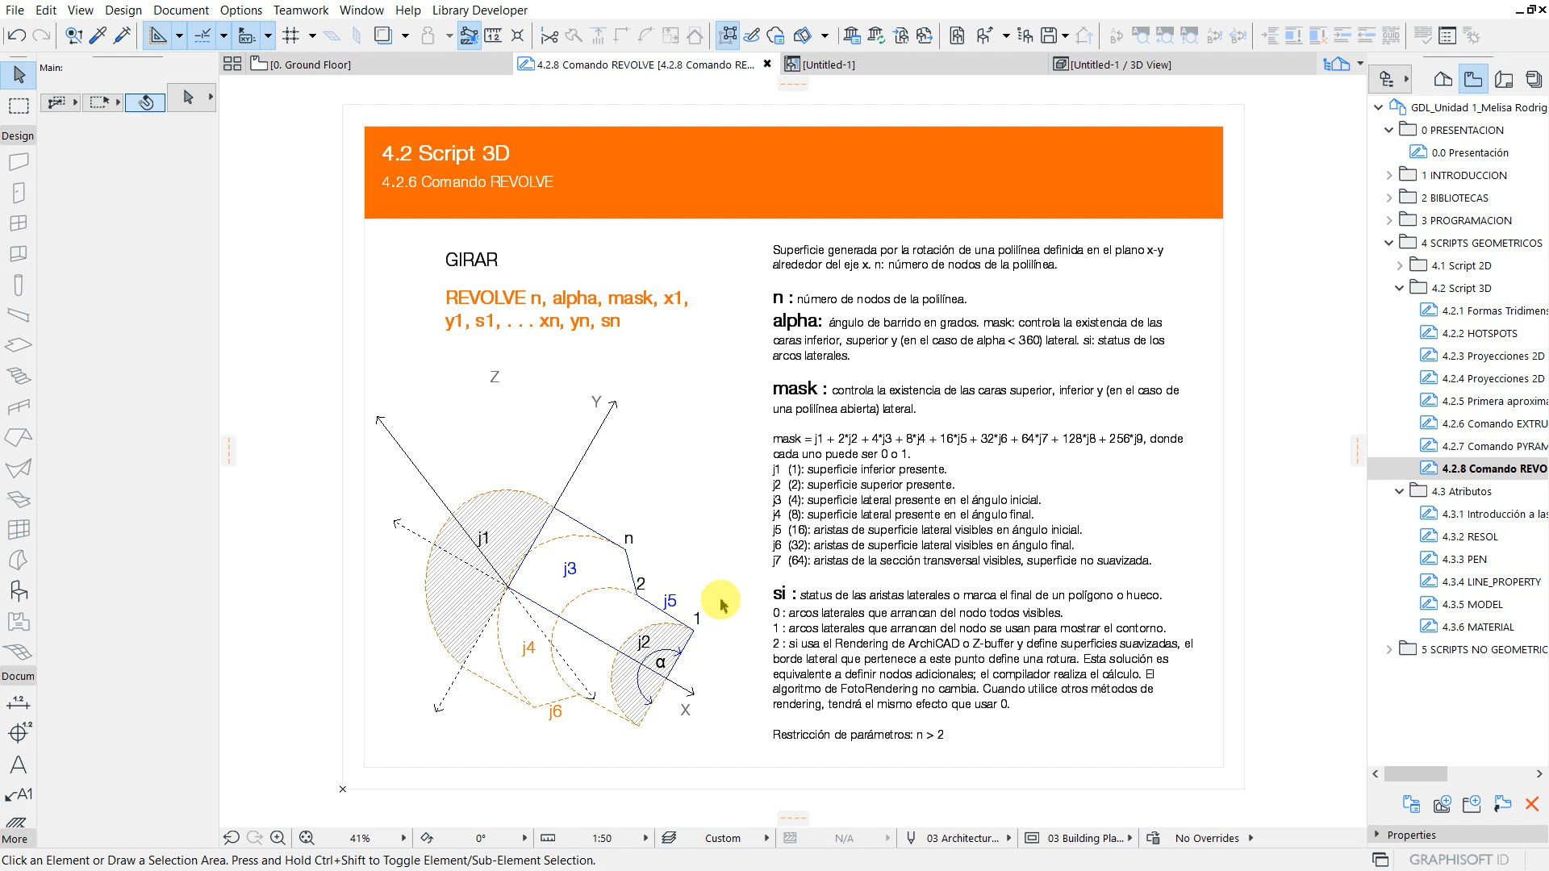This screenshot has width=1549, height=871.
Task: Click the red Delete icon in the Navigator
Action: pyautogui.click(x=1531, y=804)
